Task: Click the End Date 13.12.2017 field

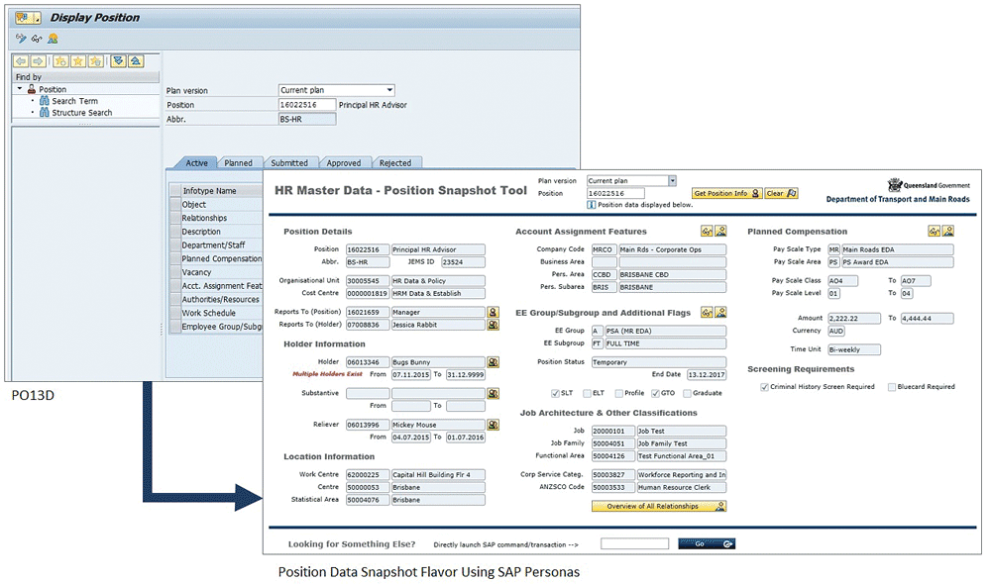Action: tap(707, 374)
